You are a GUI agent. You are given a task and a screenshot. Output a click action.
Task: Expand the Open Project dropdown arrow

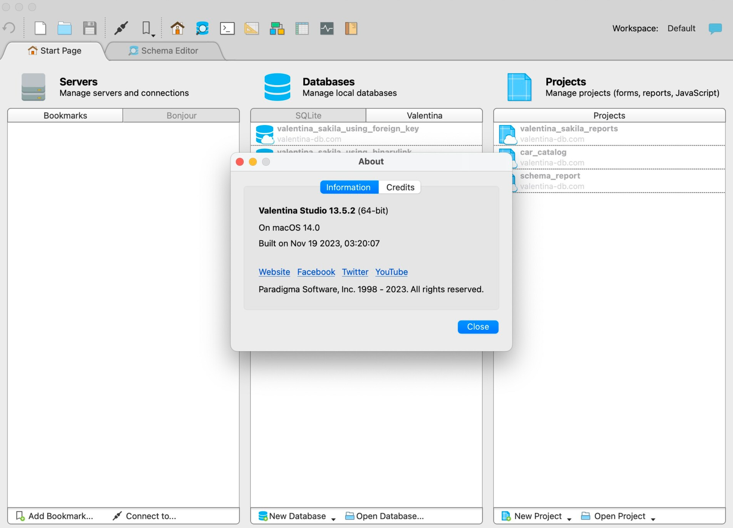(653, 519)
